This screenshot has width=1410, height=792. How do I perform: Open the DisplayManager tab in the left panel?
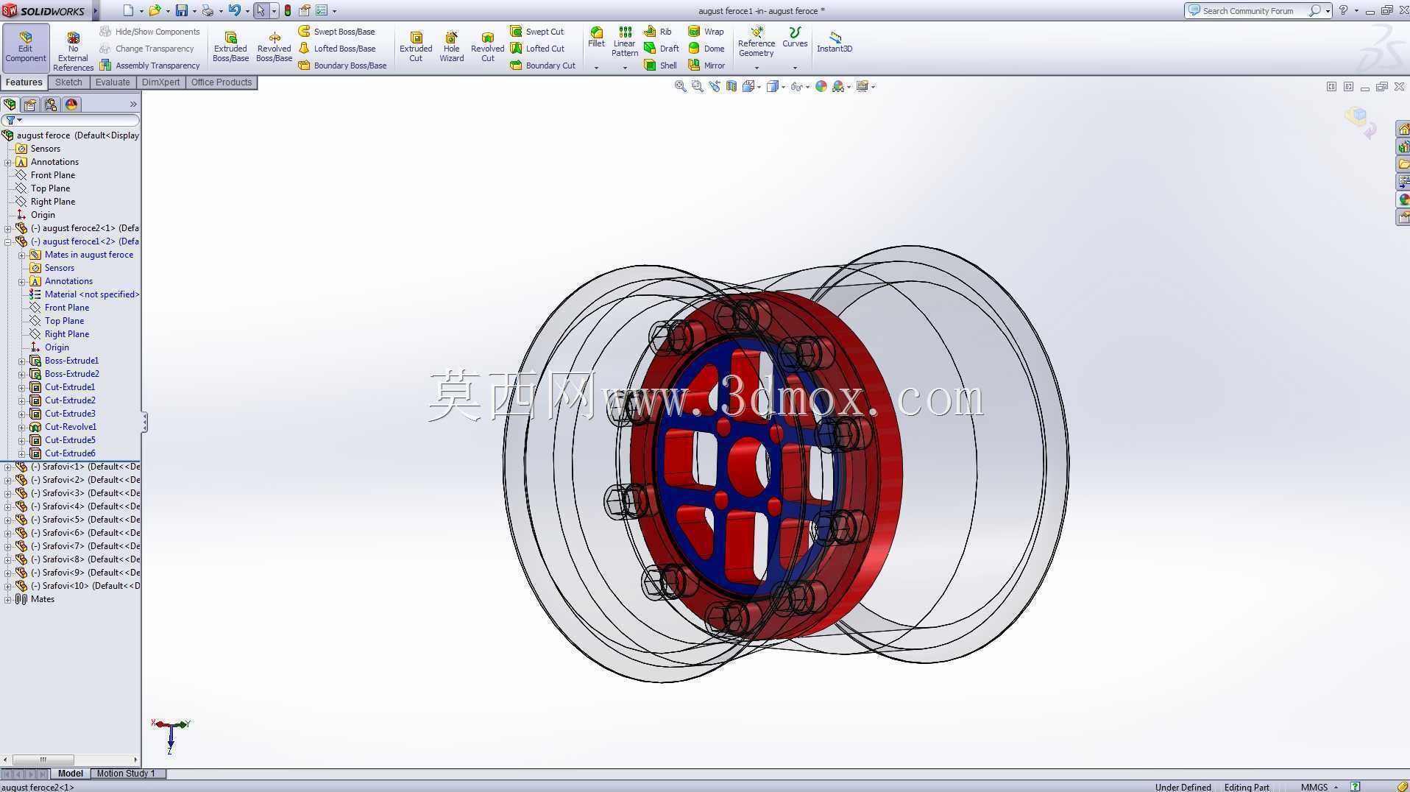click(71, 105)
